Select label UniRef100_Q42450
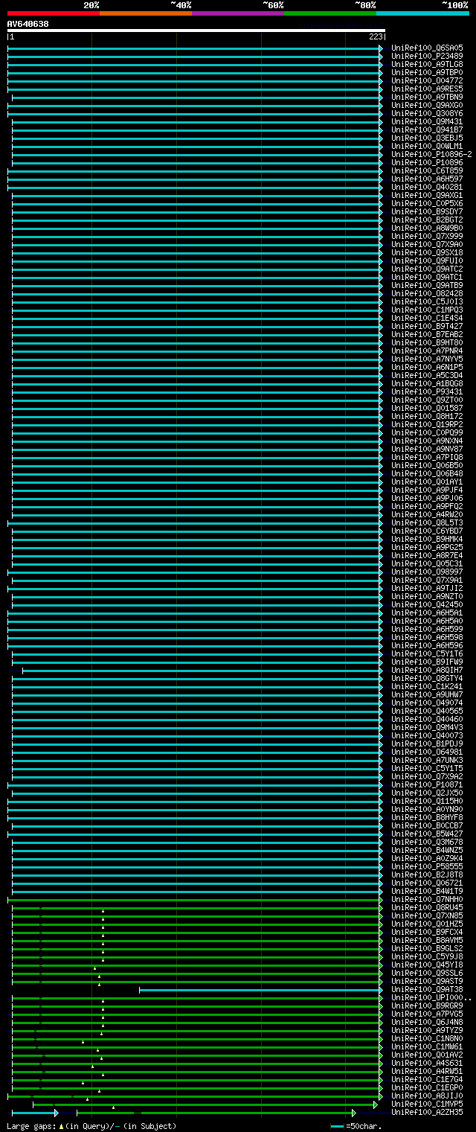 pyautogui.click(x=427, y=604)
